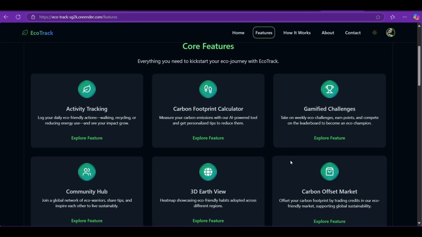Explore Feature under Gamified Challenges

pyautogui.click(x=329, y=138)
